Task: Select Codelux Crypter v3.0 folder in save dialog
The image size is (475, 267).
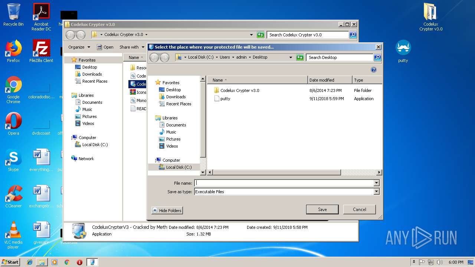Action: pos(240,90)
